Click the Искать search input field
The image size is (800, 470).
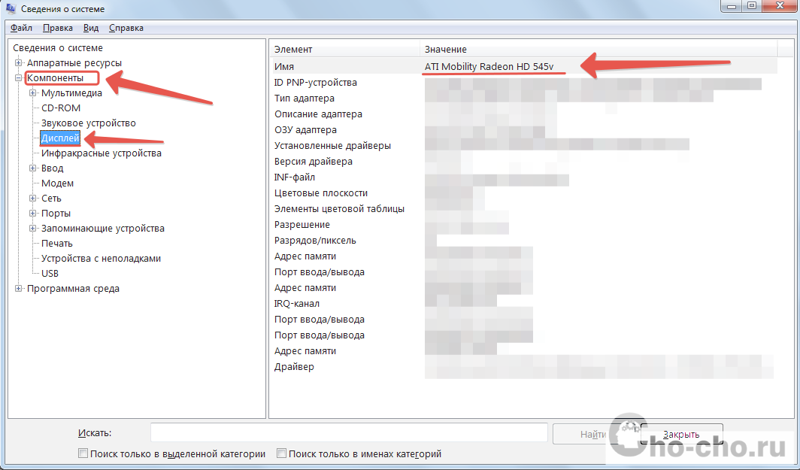click(348, 433)
